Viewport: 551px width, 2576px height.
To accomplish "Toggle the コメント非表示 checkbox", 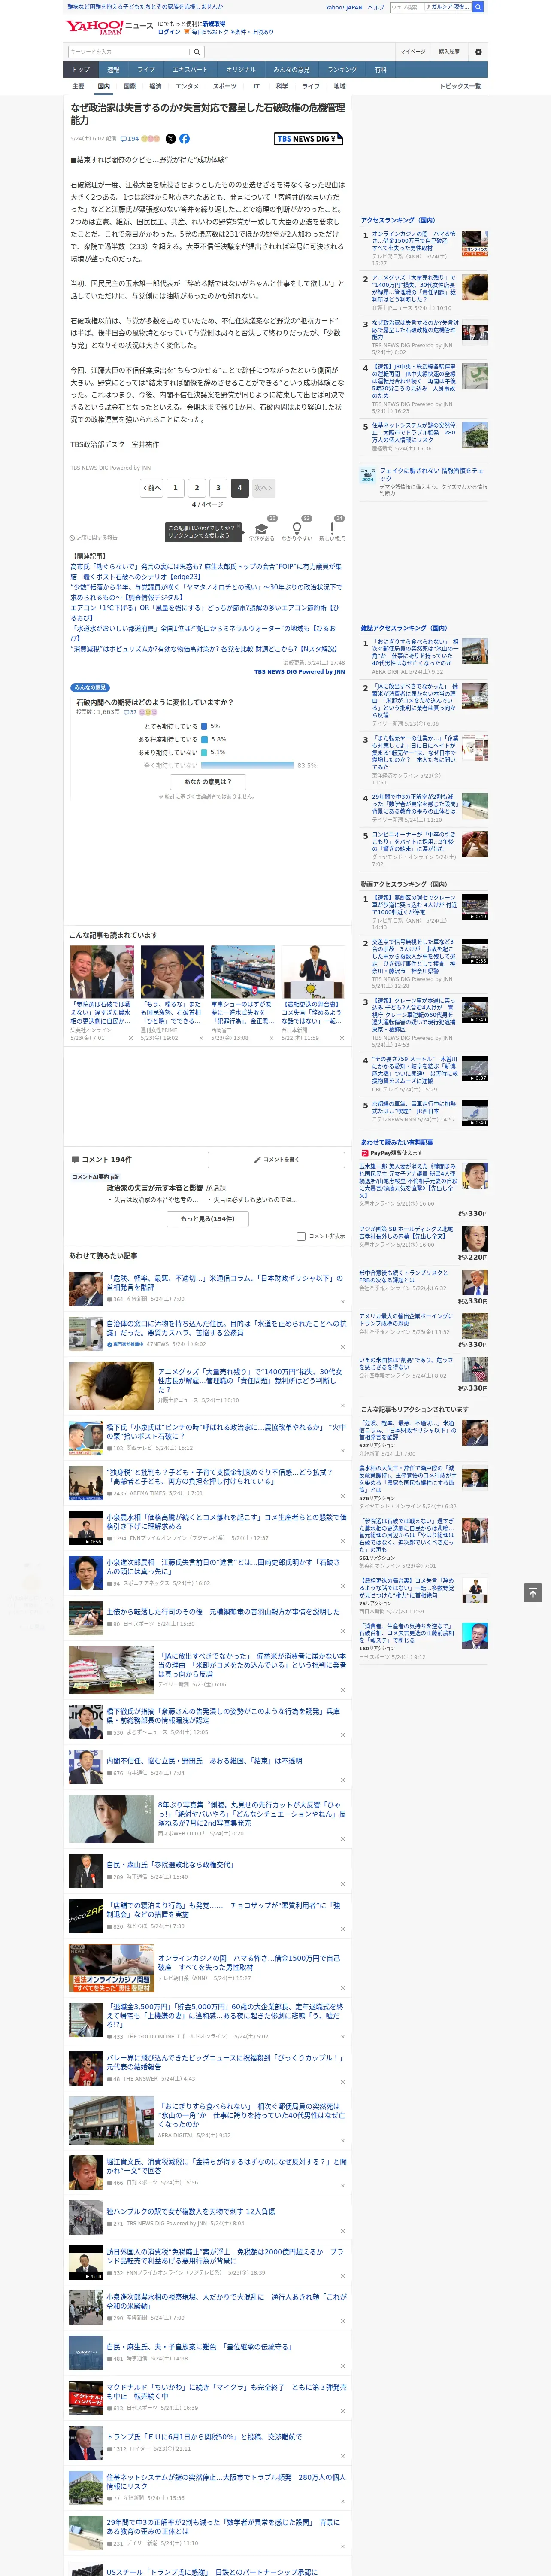I will pos(301,1236).
